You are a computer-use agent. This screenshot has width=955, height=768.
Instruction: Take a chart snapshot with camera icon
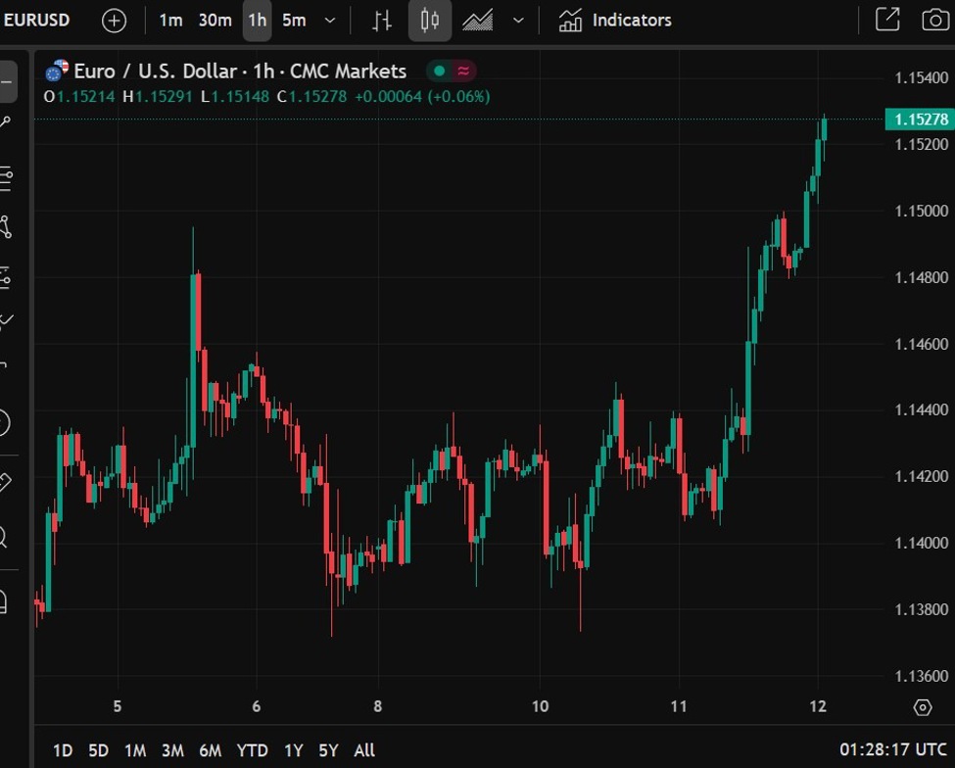coord(935,20)
